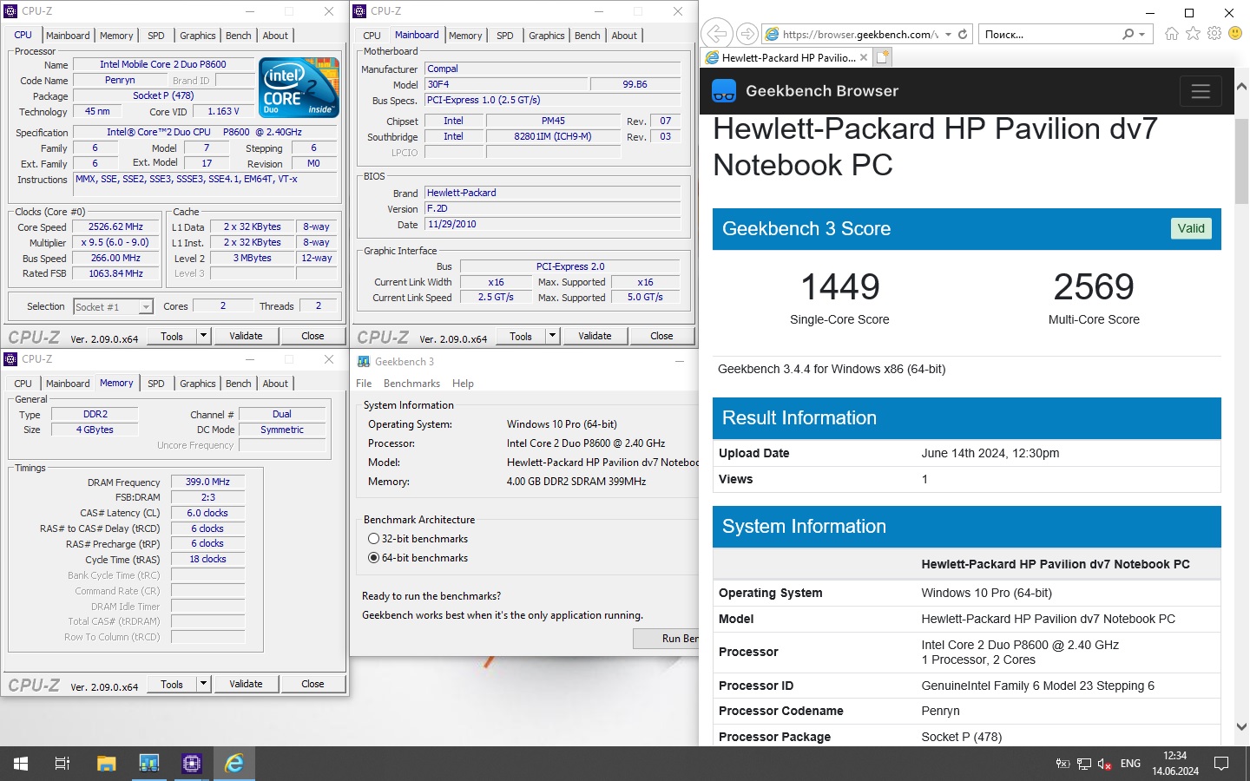Select 32-bit benchmarks radio button
Image resolution: width=1250 pixels, height=781 pixels.
(x=373, y=539)
